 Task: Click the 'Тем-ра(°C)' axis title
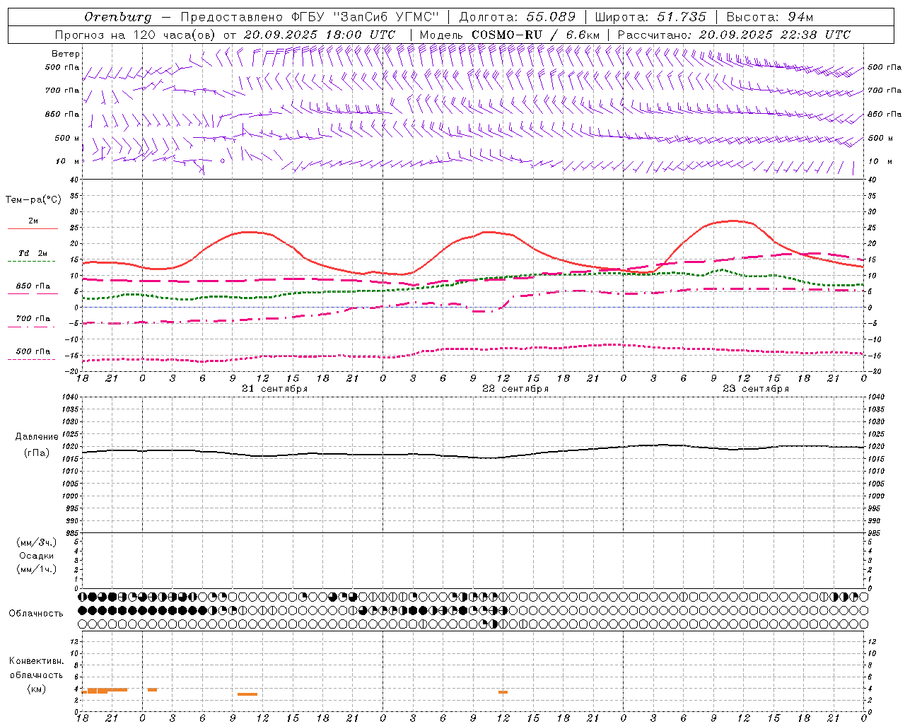(33, 200)
